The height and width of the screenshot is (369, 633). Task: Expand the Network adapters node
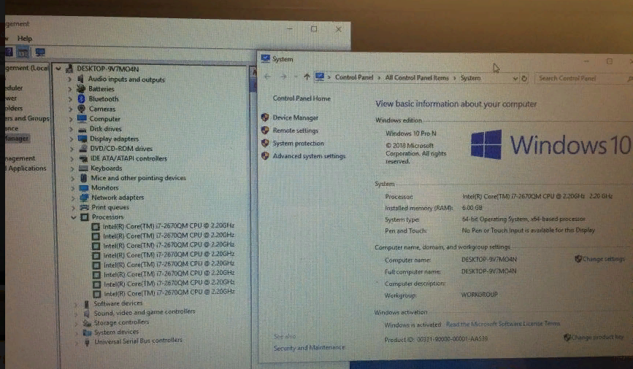click(x=73, y=198)
